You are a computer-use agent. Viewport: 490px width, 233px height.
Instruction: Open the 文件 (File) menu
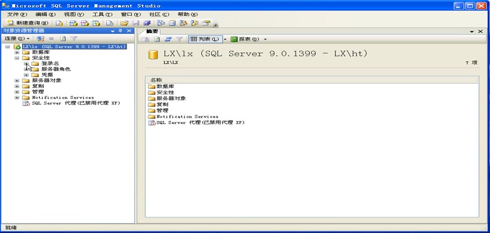pos(17,15)
